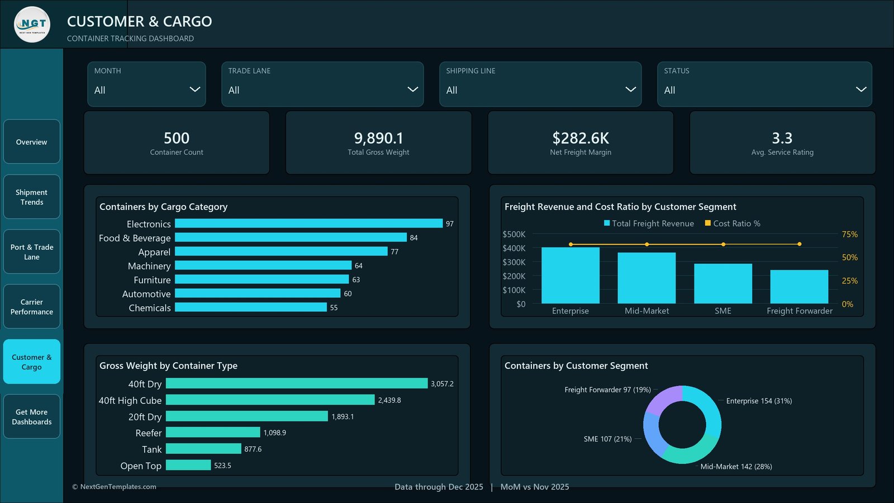The width and height of the screenshot is (894, 503).
Task: Click the 'Freight Forwarder 97 (19%)' label
Action: pos(607,390)
